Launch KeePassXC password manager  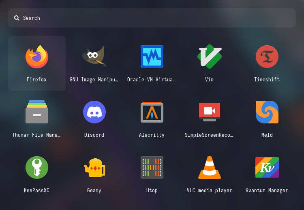pos(37,168)
